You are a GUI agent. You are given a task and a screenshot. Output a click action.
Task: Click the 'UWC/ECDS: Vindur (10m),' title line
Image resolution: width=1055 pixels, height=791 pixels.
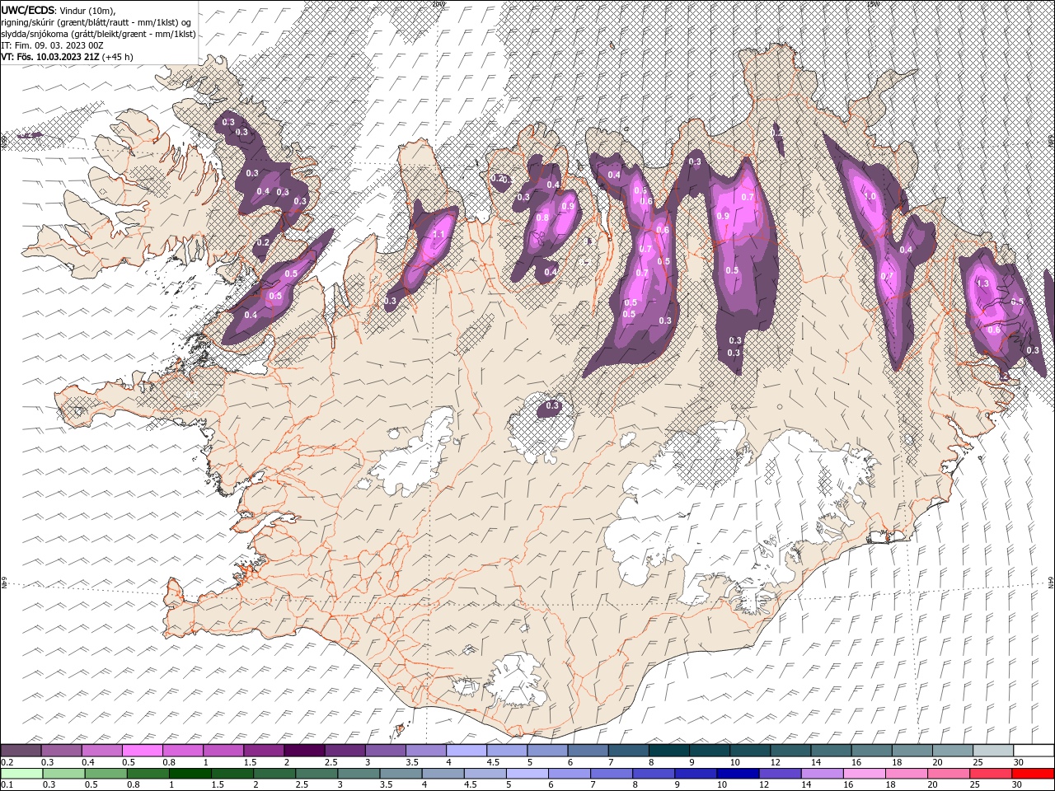59,10
